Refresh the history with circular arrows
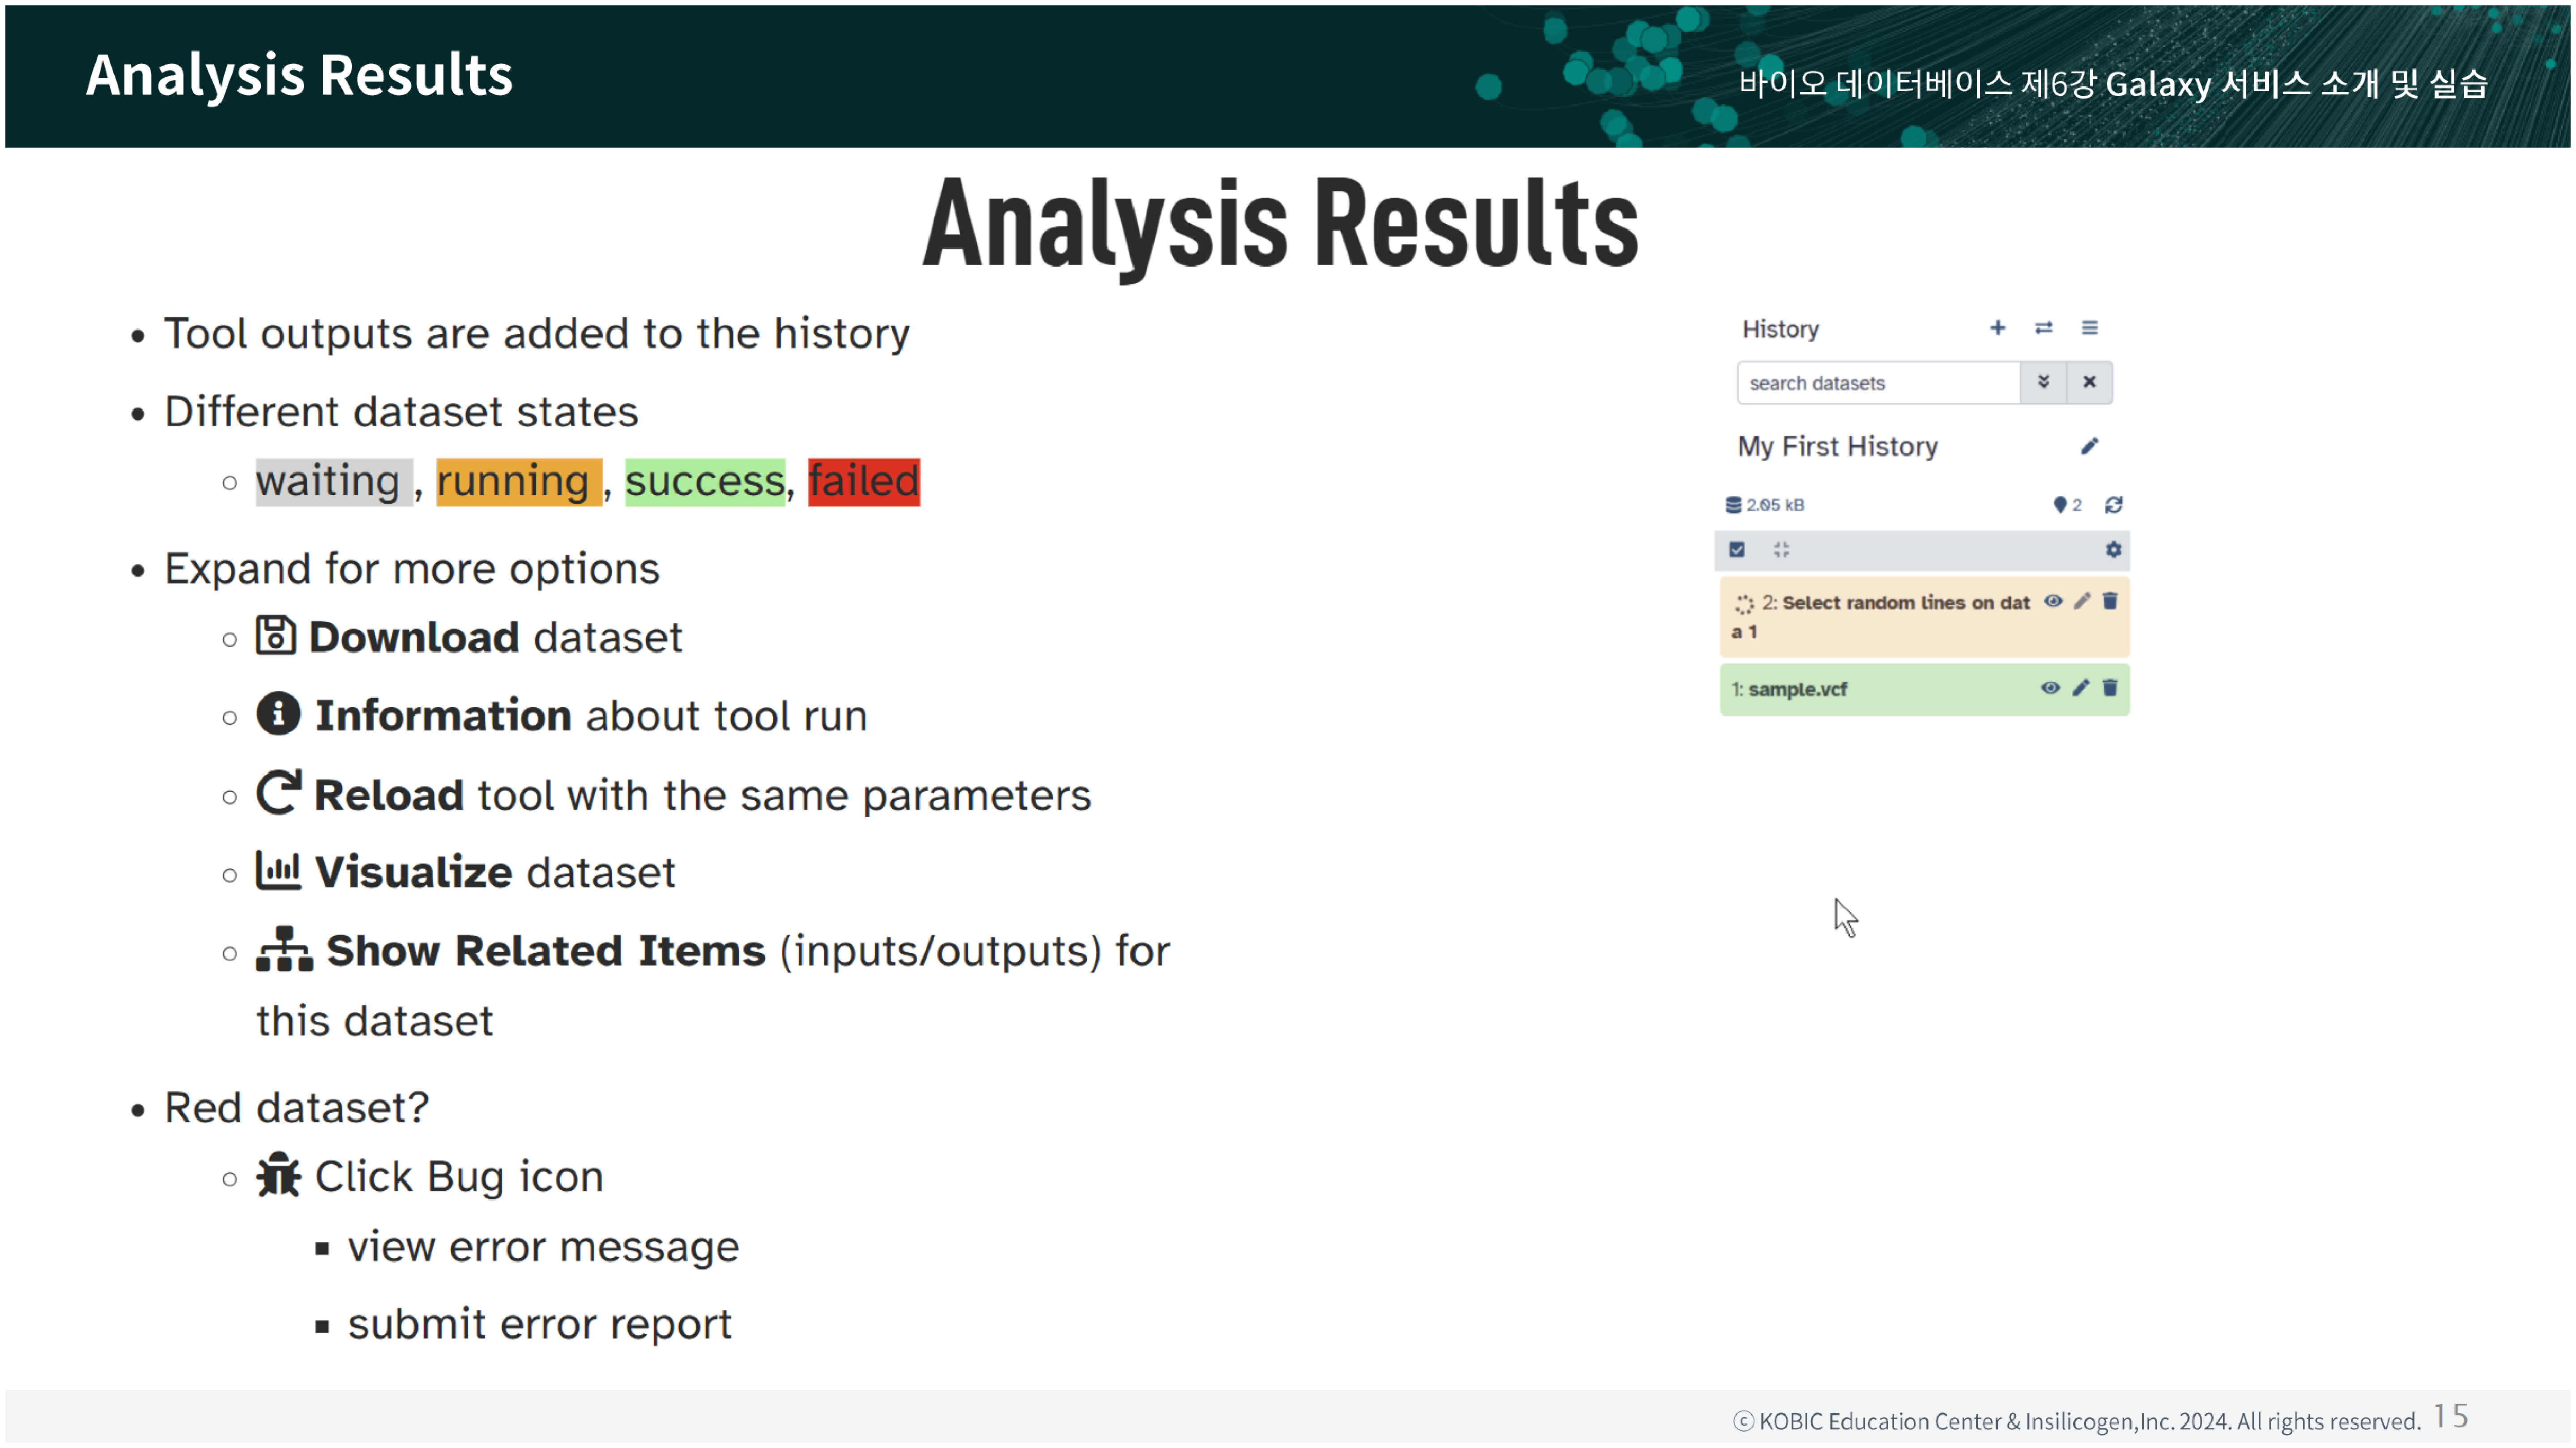2576x1448 pixels. coord(2113,505)
